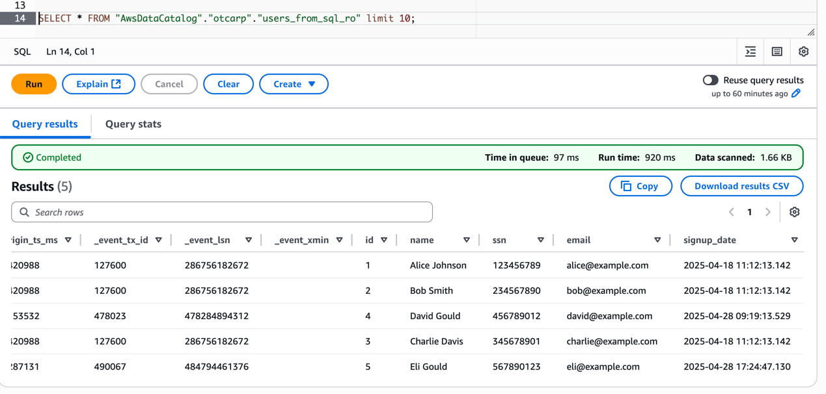Select page number 1 in pagination
The height and width of the screenshot is (394, 826).
coord(750,212)
